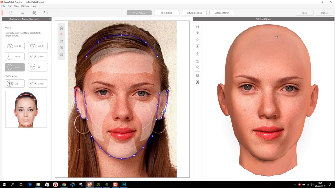Open Photoshop from taskbar
The height and width of the screenshot is (188, 335).
(124, 185)
